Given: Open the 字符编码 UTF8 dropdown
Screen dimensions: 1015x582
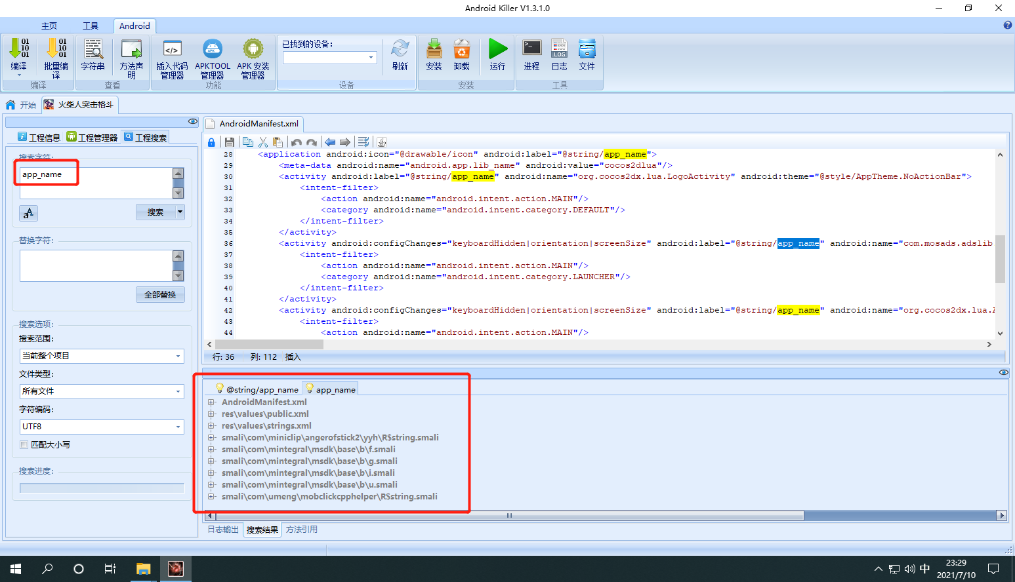Looking at the screenshot, I should (102, 427).
